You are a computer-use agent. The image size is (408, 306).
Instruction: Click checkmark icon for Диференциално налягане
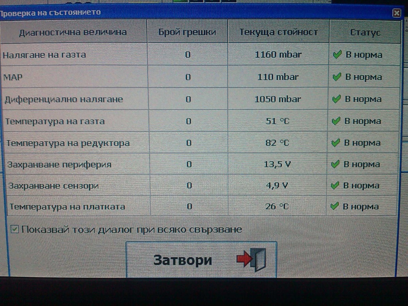pyautogui.click(x=336, y=99)
